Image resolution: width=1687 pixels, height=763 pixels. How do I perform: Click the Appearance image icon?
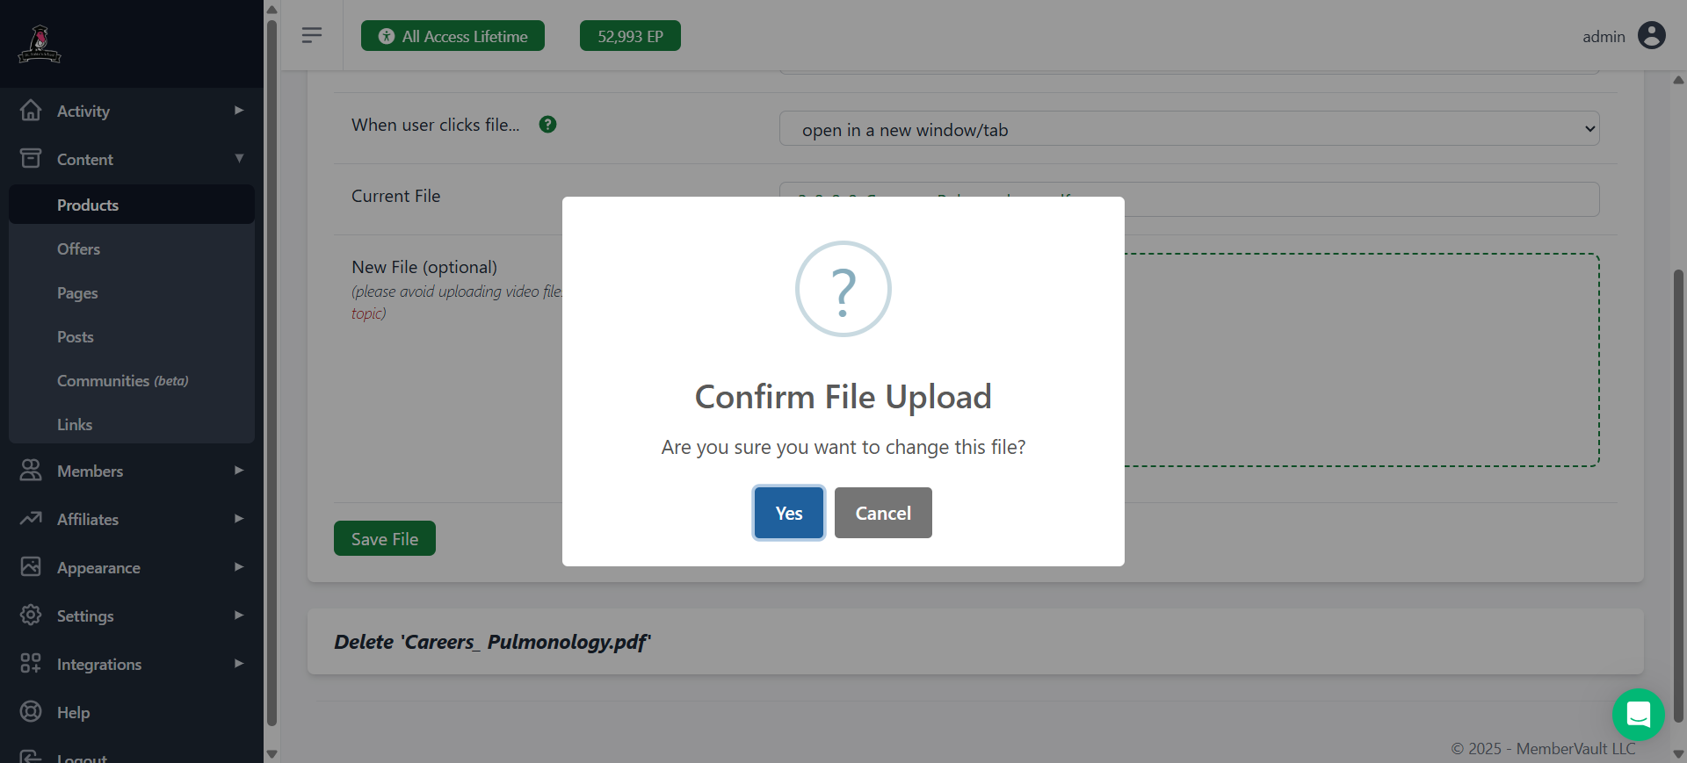coord(31,566)
